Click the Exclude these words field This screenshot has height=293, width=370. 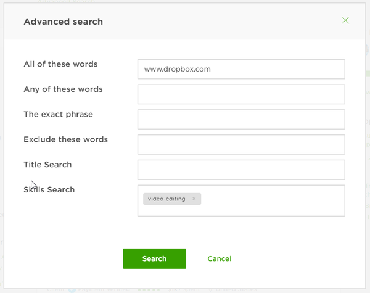tap(241, 144)
